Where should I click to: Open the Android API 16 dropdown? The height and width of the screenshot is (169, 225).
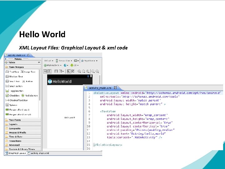tap(74, 65)
